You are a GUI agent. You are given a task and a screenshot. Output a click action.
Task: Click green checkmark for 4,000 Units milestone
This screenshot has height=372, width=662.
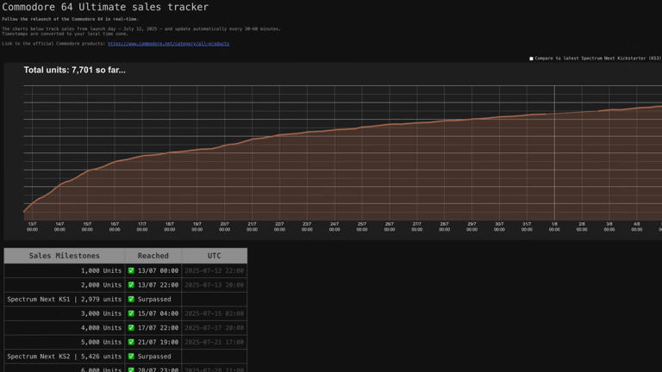(x=131, y=327)
